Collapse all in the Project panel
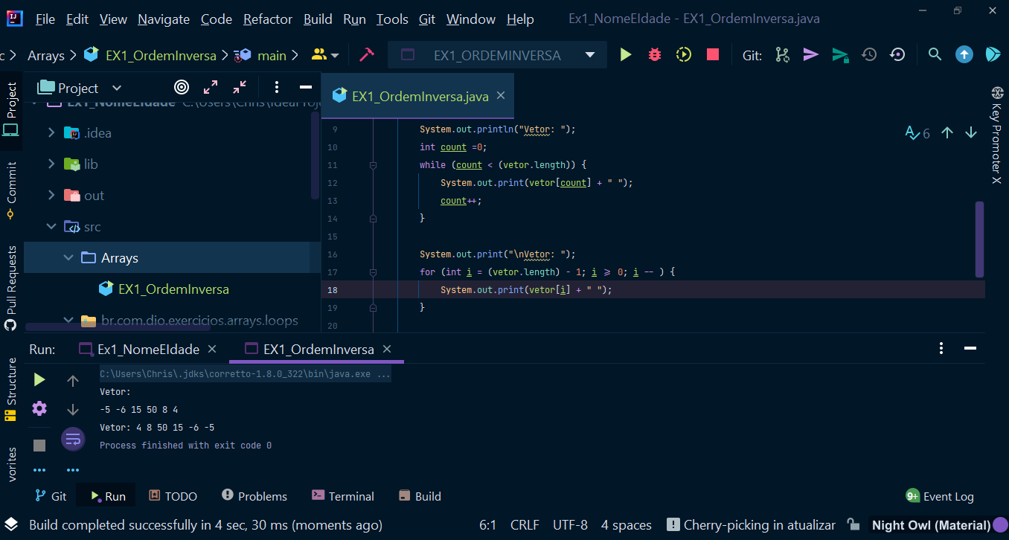 240,87
